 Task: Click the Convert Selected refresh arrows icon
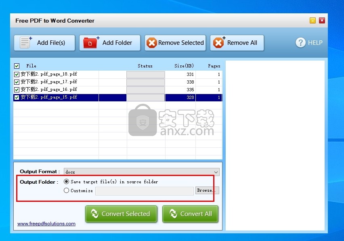click(x=94, y=214)
